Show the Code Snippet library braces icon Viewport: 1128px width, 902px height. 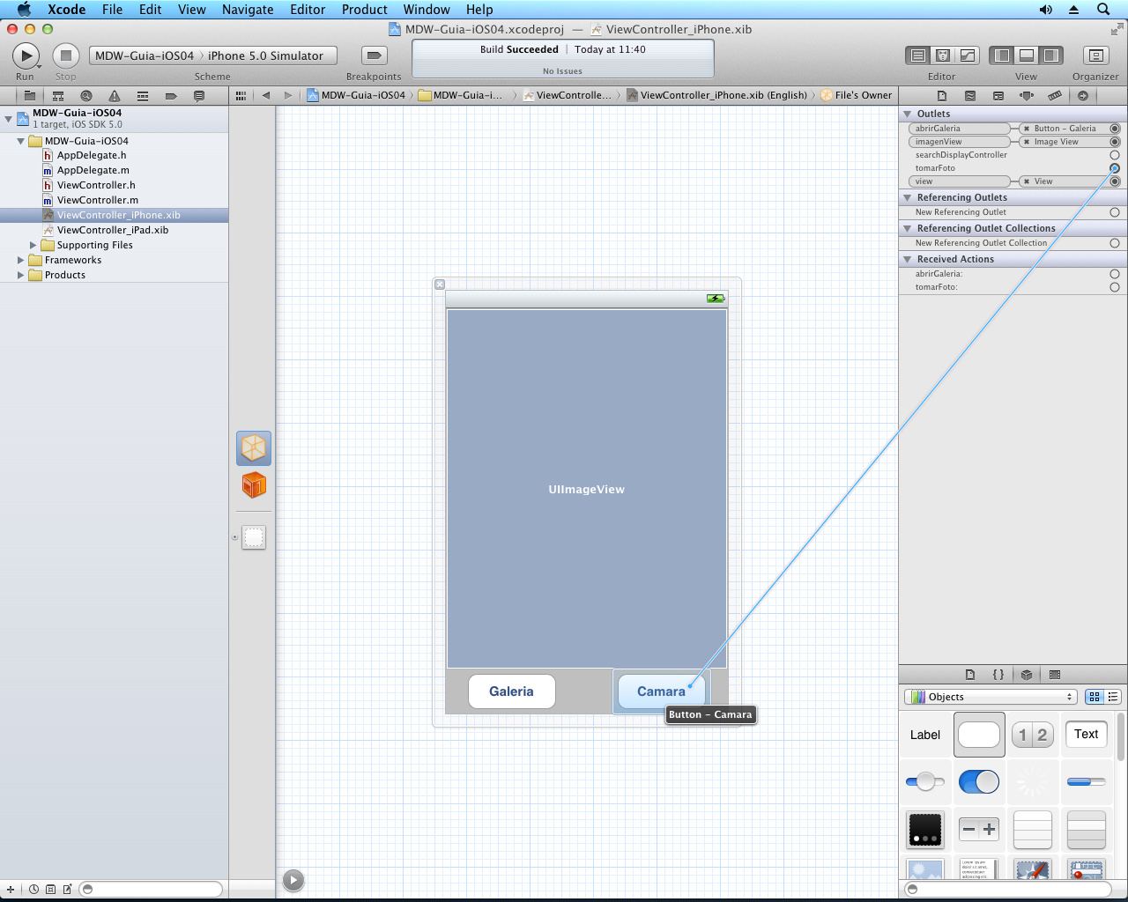(998, 675)
